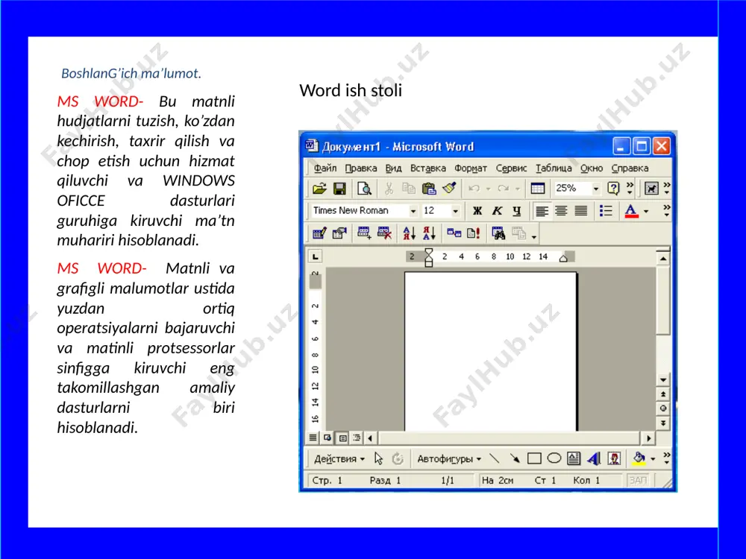Click the Paste clipboard icon
Screen dimensions: 746x559
click(x=429, y=189)
